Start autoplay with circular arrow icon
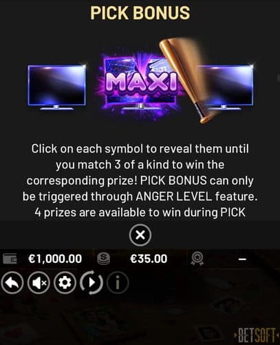This screenshot has height=345, width=280. [x=91, y=283]
